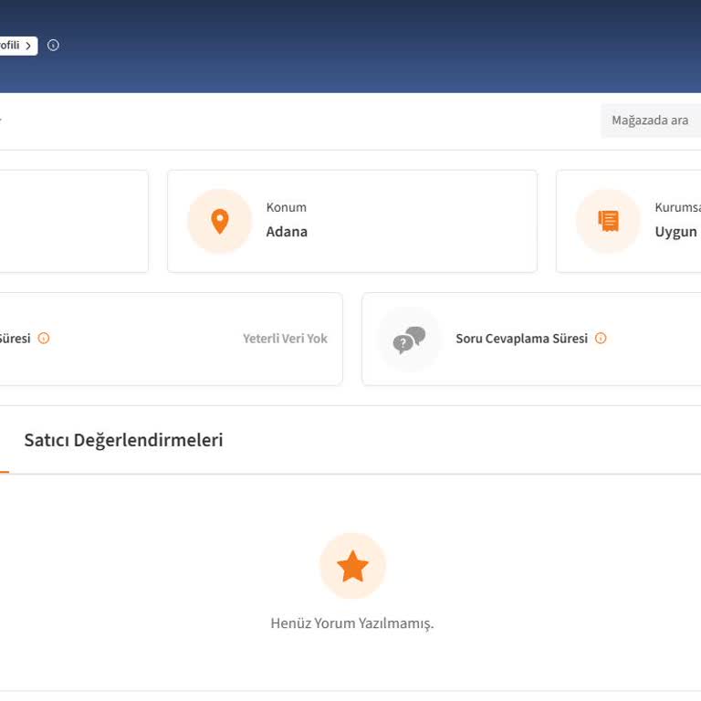Open the seller profile button with chevron

point(18,46)
